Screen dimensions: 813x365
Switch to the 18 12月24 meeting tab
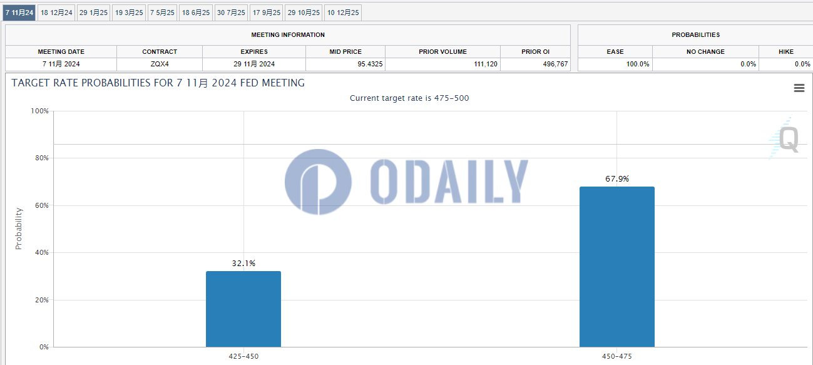pos(56,13)
